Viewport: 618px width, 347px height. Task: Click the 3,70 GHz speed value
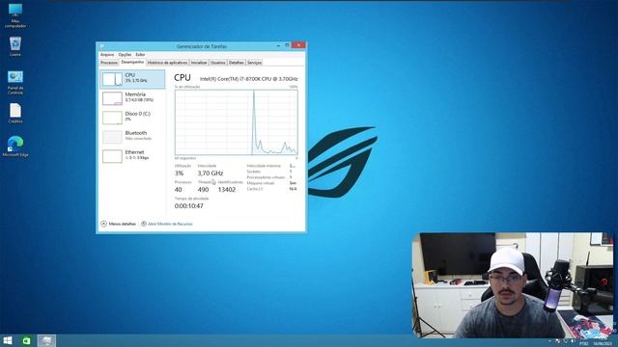pyautogui.click(x=211, y=173)
